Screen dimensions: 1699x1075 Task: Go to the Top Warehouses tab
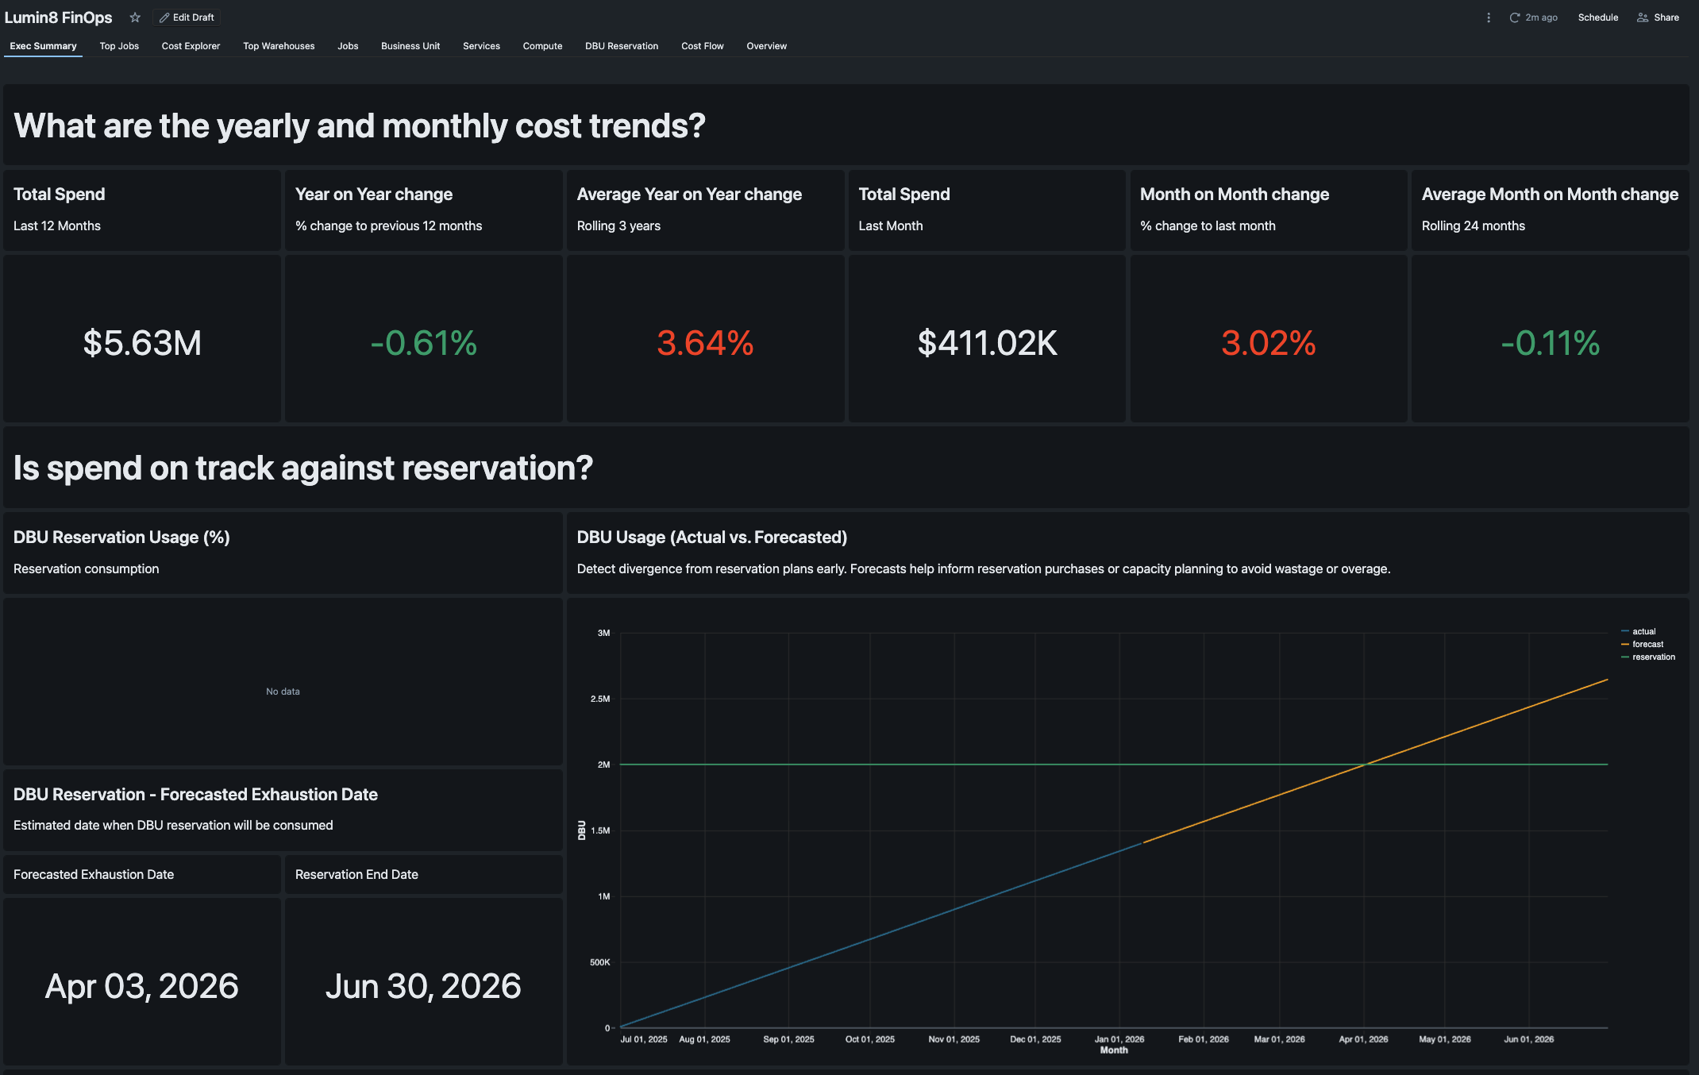pos(279,46)
